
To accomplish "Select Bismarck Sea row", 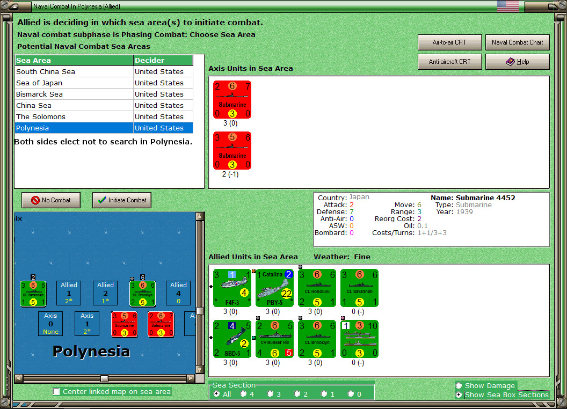I will (x=104, y=94).
